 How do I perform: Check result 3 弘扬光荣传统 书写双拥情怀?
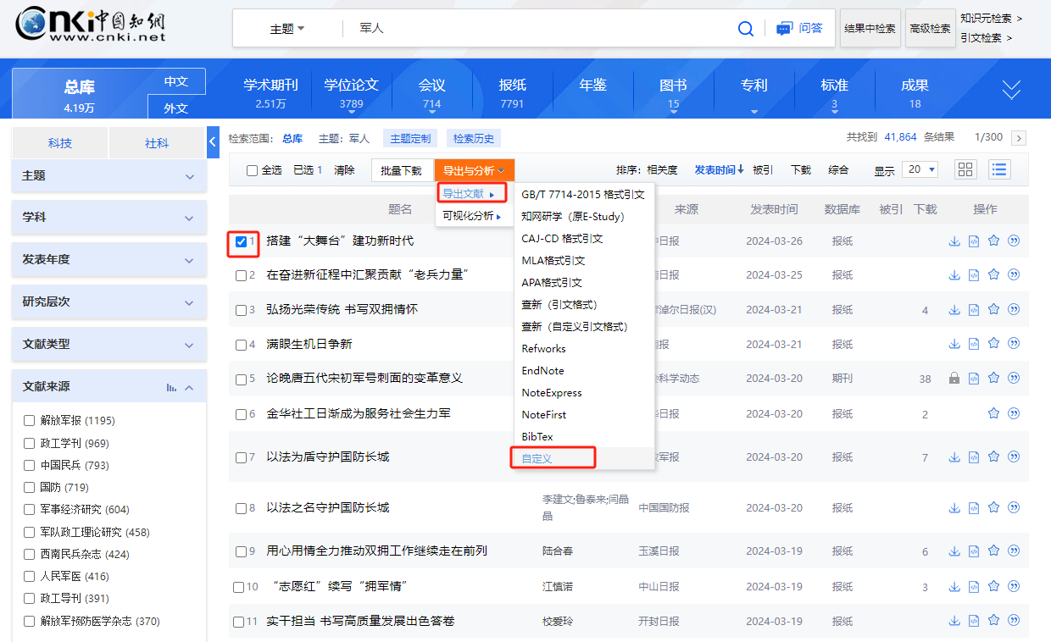click(241, 310)
